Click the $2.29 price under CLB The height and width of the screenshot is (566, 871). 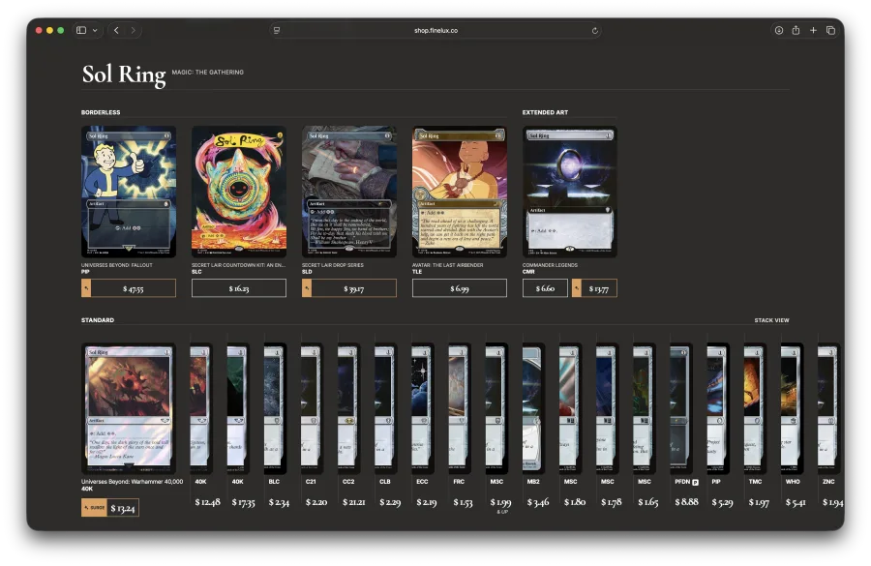pyautogui.click(x=390, y=502)
